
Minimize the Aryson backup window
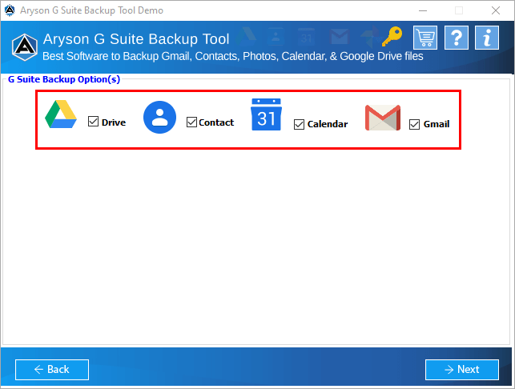423,10
